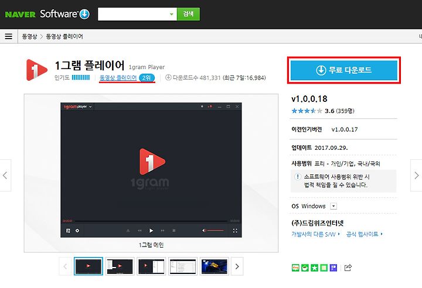Go to next software with right page arrow
The width and height of the screenshot is (422, 288).
point(416,176)
